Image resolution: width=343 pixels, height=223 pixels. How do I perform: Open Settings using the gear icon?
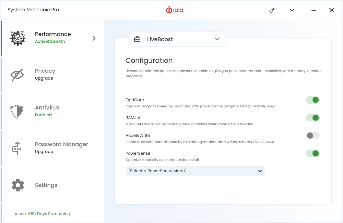(17, 185)
